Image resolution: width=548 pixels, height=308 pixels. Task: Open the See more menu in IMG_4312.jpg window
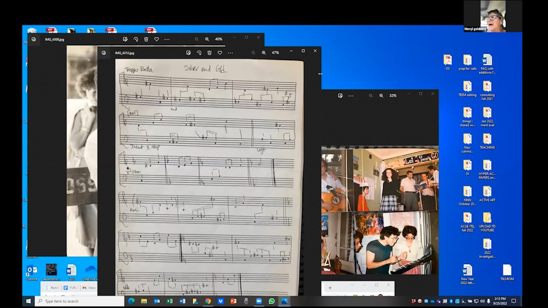(x=230, y=53)
